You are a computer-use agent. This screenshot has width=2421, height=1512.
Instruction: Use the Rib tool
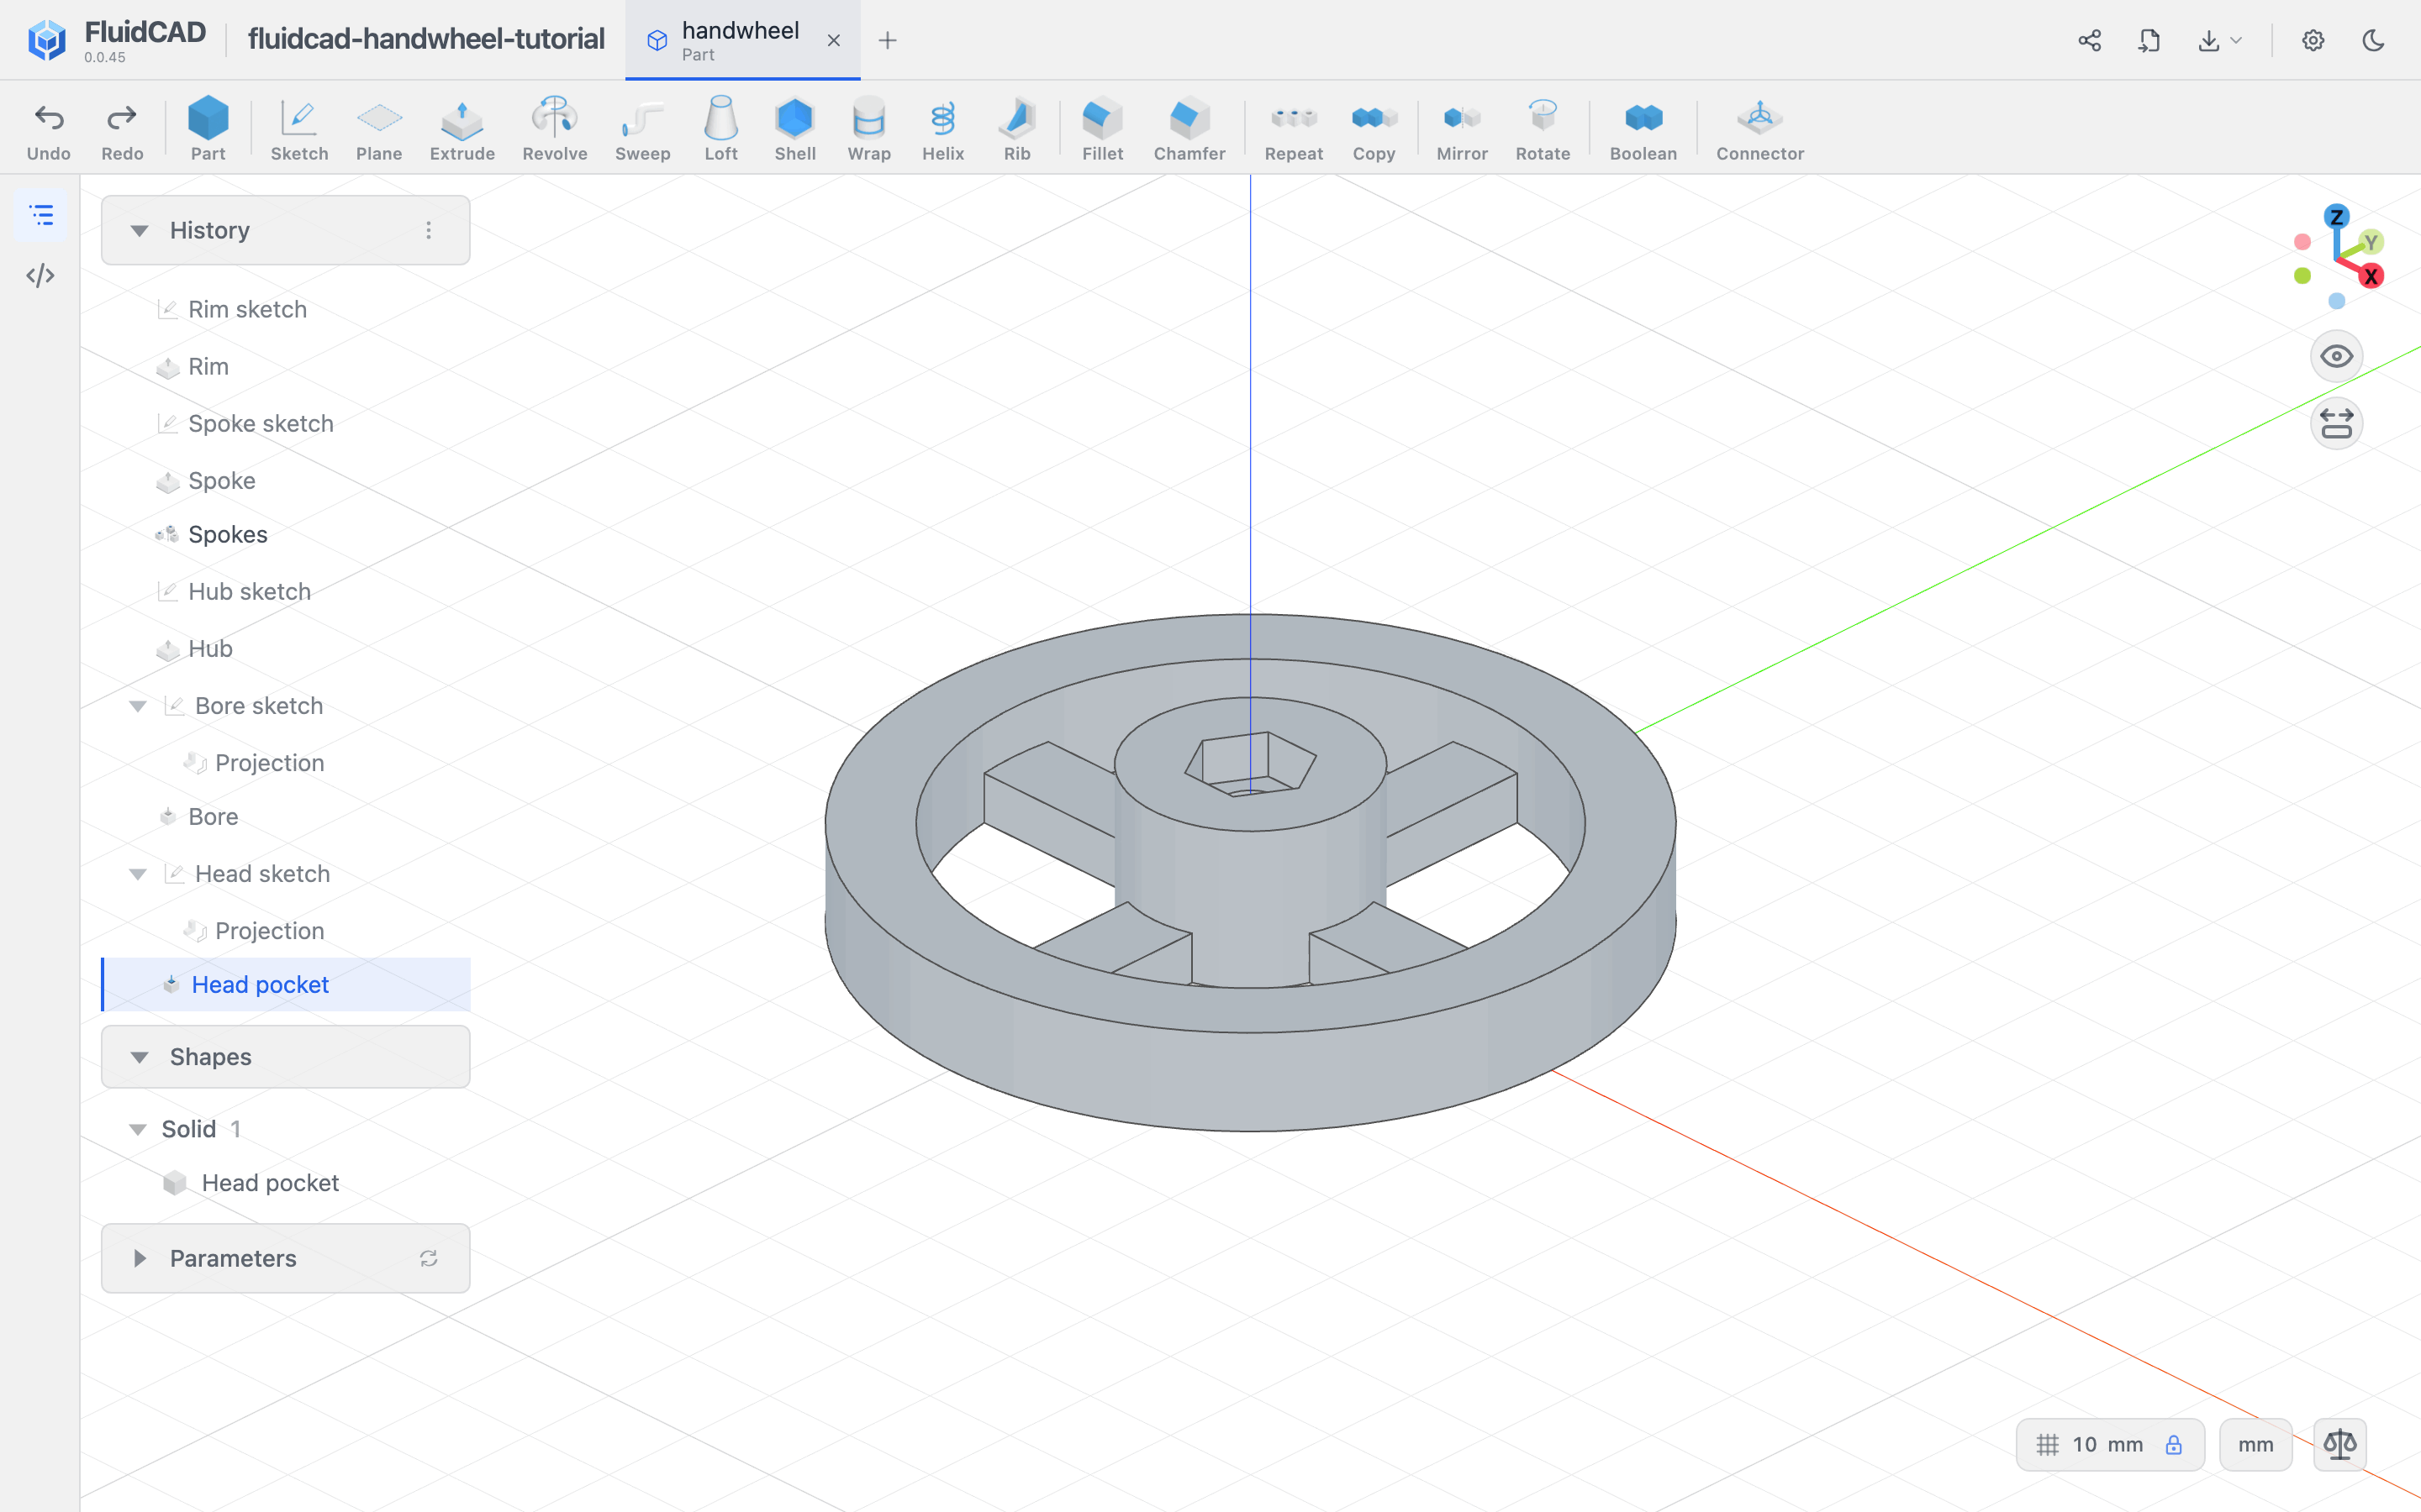(x=1016, y=129)
